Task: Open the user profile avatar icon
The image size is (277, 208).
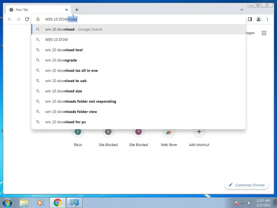Action: point(258,19)
